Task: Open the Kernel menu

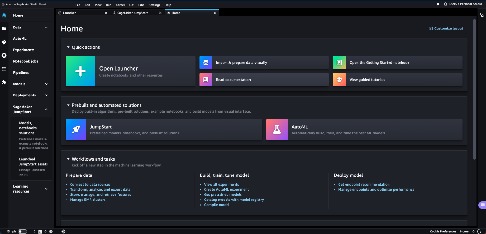Action: click(x=120, y=5)
